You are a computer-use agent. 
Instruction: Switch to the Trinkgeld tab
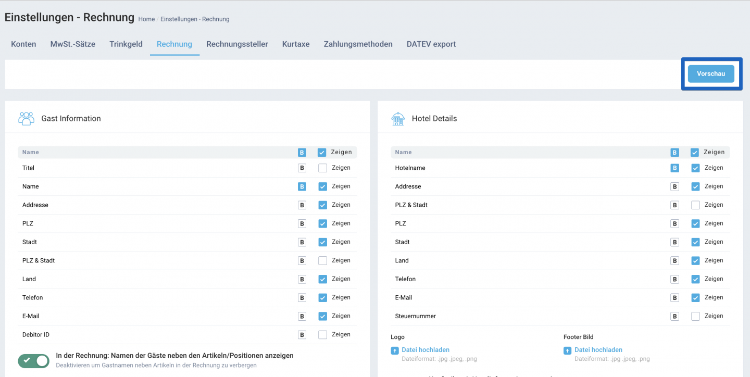pos(126,44)
